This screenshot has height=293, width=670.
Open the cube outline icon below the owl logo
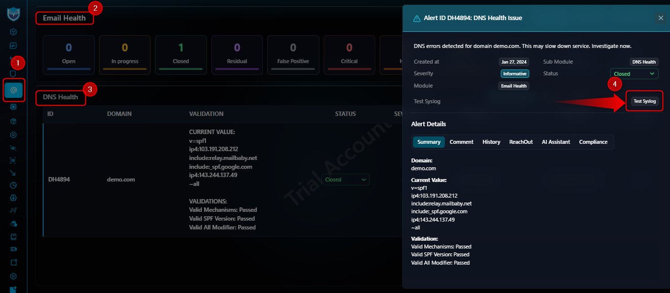tap(14, 32)
